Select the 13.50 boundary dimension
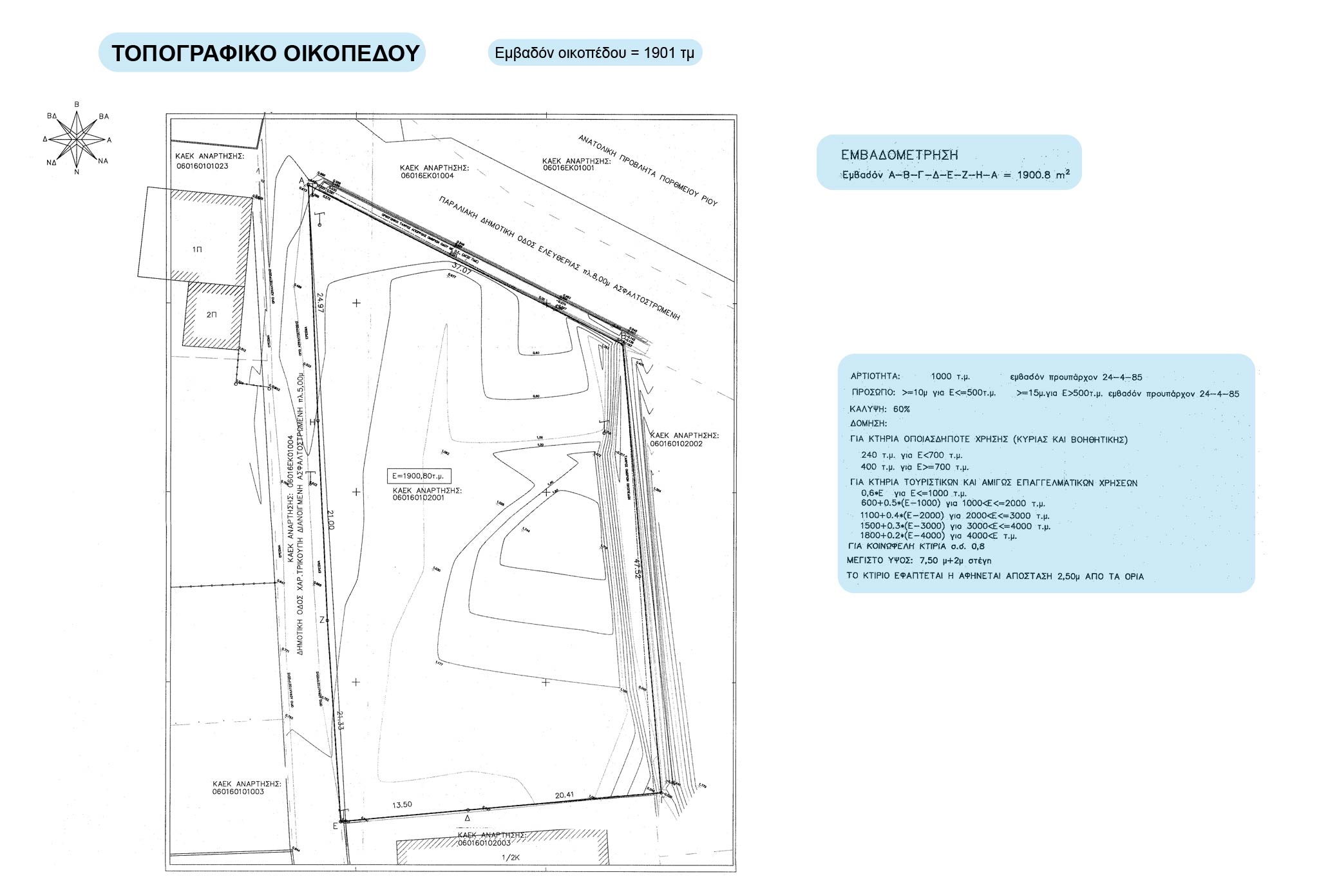The width and height of the screenshot is (1319, 879). (402, 804)
